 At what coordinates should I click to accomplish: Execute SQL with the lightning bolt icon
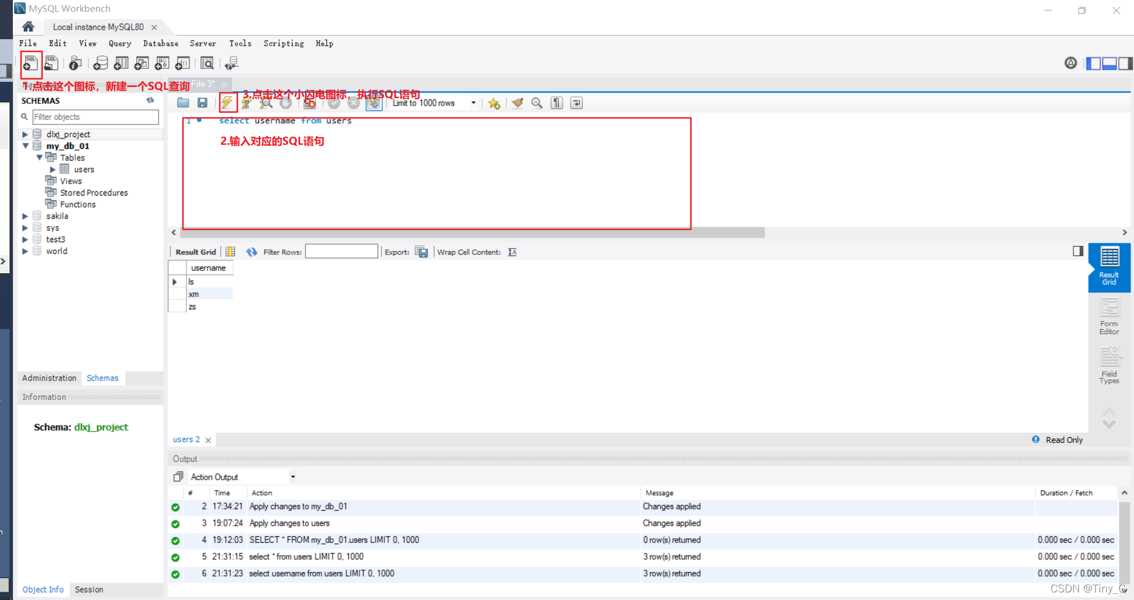(227, 103)
